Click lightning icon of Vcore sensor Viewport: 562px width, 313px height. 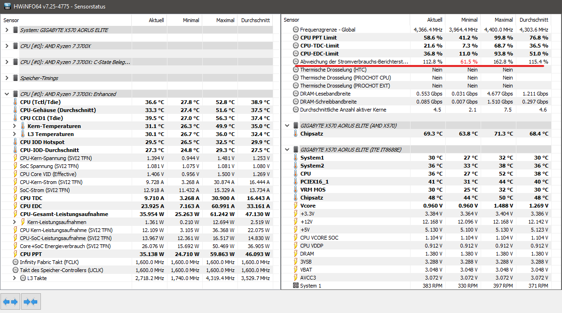click(296, 205)
